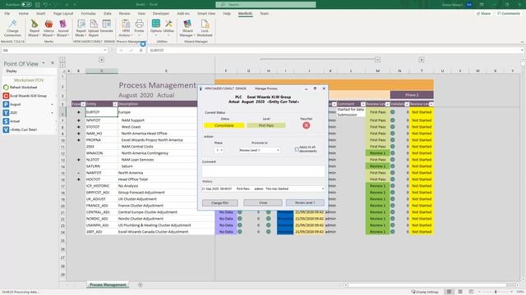The height and width of the screenshot is (295, 526).
Task: Click the insert function fx icon
Action: tap(141, 50)
